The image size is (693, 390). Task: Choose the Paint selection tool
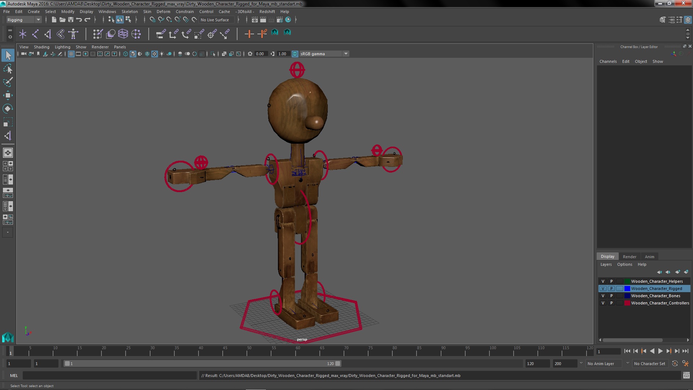coord(8,82)
